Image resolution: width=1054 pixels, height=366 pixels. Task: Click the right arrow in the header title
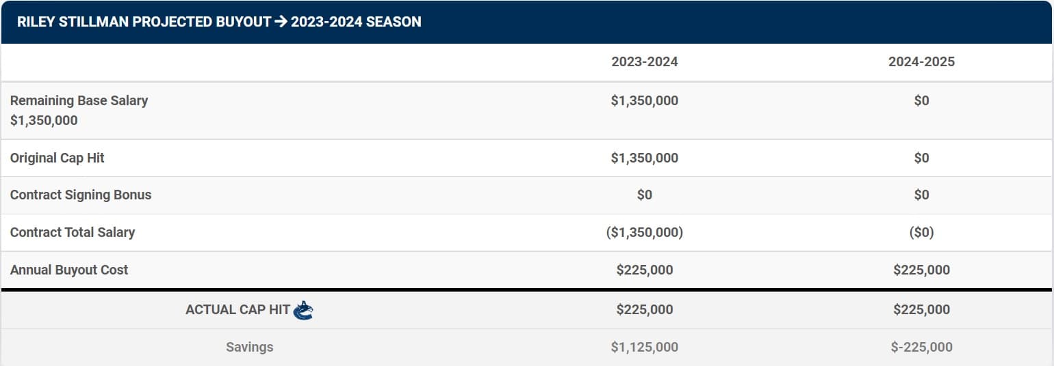coord(281,22)
